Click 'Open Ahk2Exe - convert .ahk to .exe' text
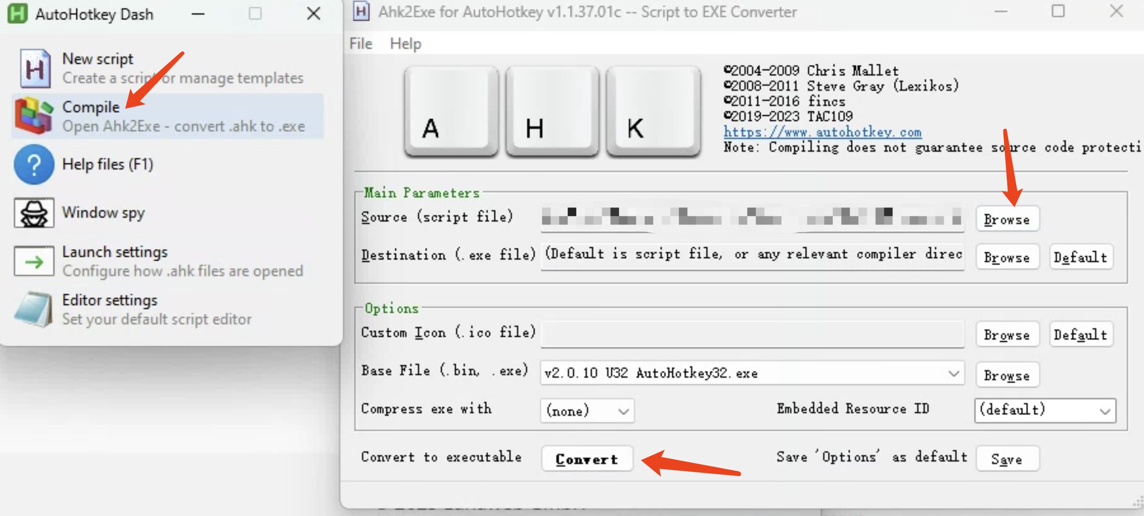 coord(183,126)
